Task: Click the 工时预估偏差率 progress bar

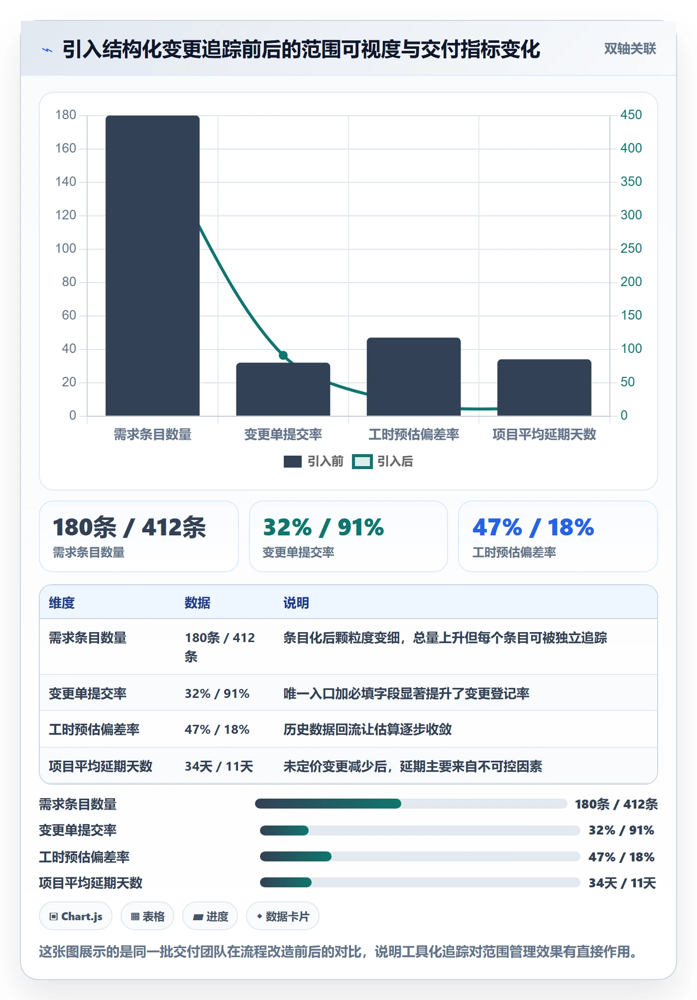Action: 420,856
